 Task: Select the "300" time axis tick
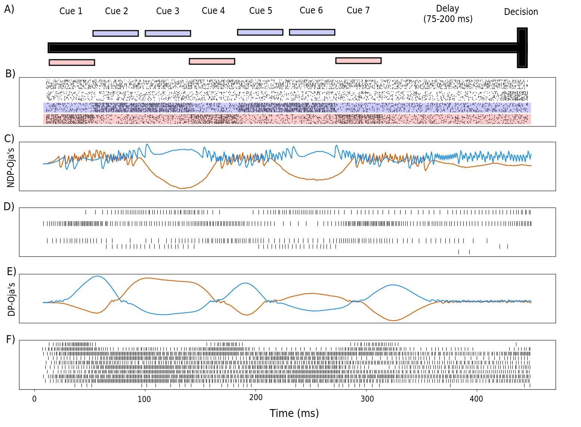tap(367, 399)
